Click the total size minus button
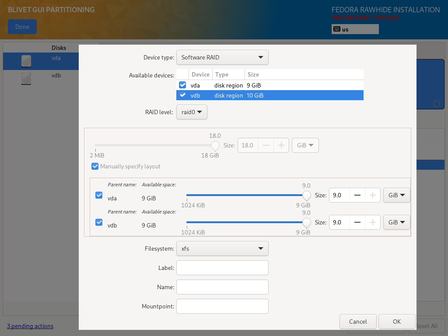Image resolution: width=448 pixels, height=336 pixels. [x=266, y=145]
